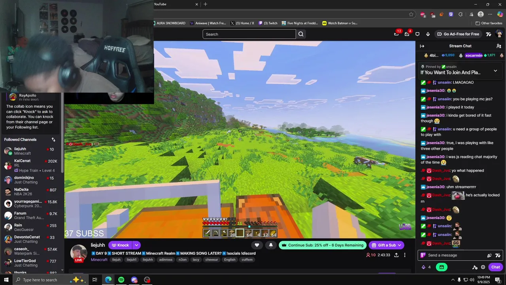Viewport: 506px width, 285px height.
Task: Open Twitch notifications inbox with 12 badge
Action: pos(396,34)
